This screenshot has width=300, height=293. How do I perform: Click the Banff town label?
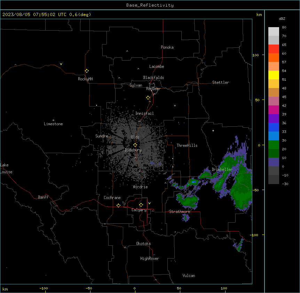click(43, 197)
